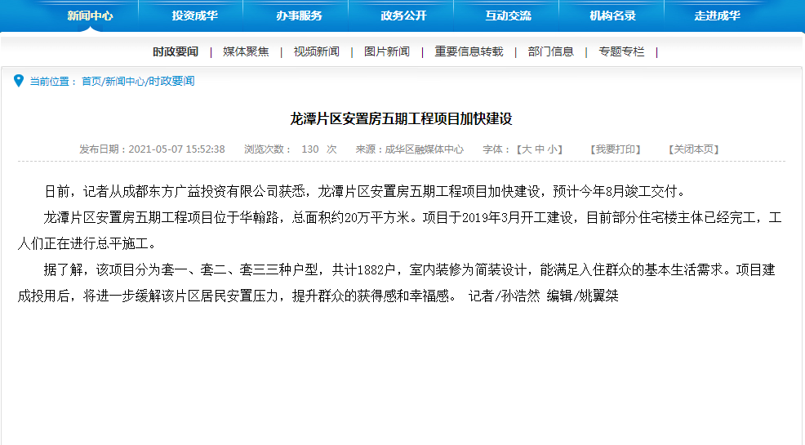Select the 图片新闻 submenu tab
The image size is (805, 445).
tap(387, 51)
